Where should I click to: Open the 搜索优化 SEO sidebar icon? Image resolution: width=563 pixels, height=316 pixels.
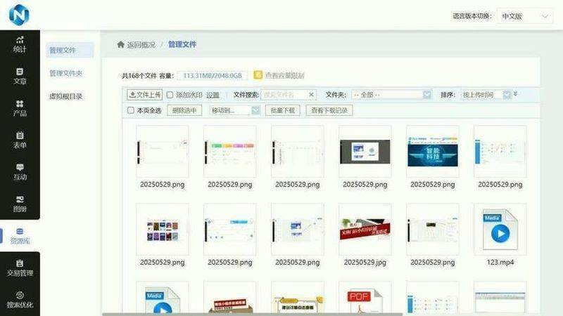coord(20,300)
